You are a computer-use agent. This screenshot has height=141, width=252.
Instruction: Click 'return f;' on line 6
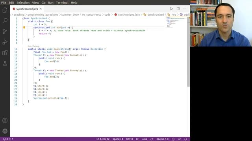[x=45, y=34]
